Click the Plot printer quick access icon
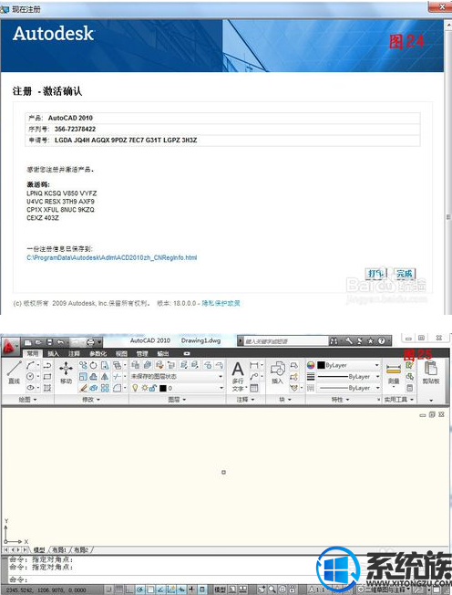Screen dimensions: 452x595 click(90, 342)
